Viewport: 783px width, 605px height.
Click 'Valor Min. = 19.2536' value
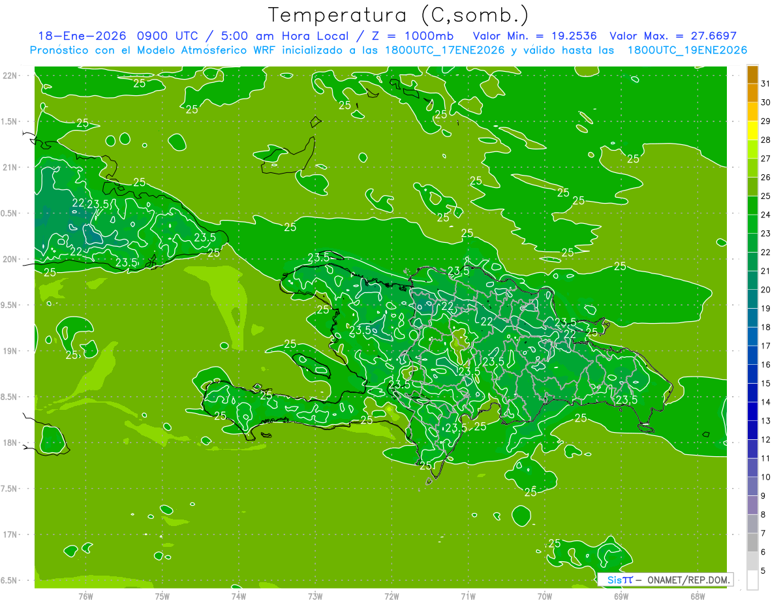point(534,36)
